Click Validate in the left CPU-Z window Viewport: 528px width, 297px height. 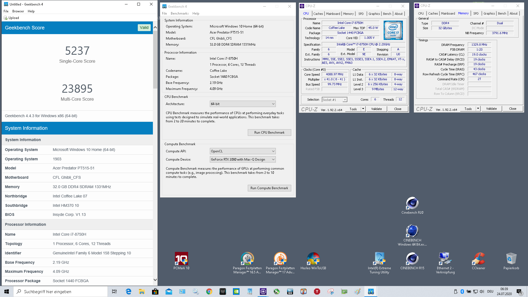coord(376,109)
